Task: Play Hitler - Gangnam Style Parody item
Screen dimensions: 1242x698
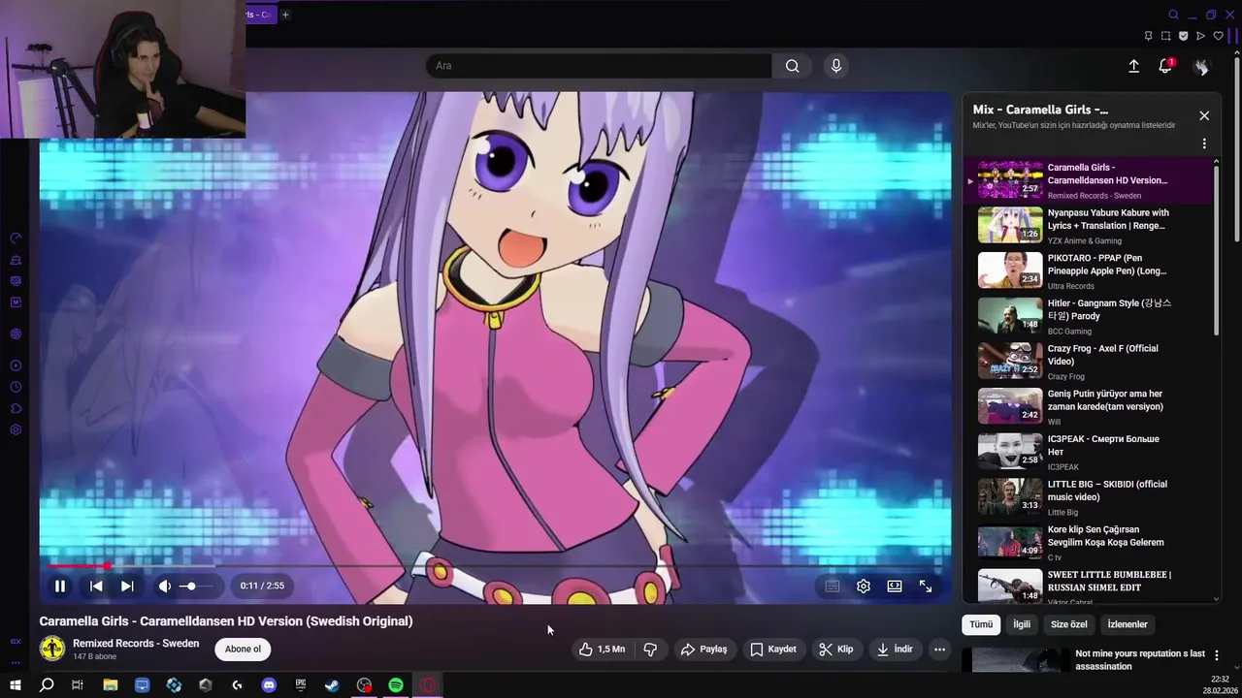Action: click(1087, 317)
